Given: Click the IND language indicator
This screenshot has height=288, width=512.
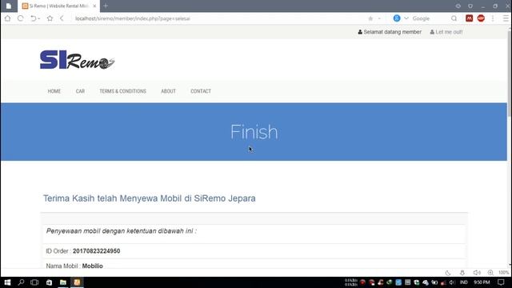Looking at the screenshot, I should point(464,282).
